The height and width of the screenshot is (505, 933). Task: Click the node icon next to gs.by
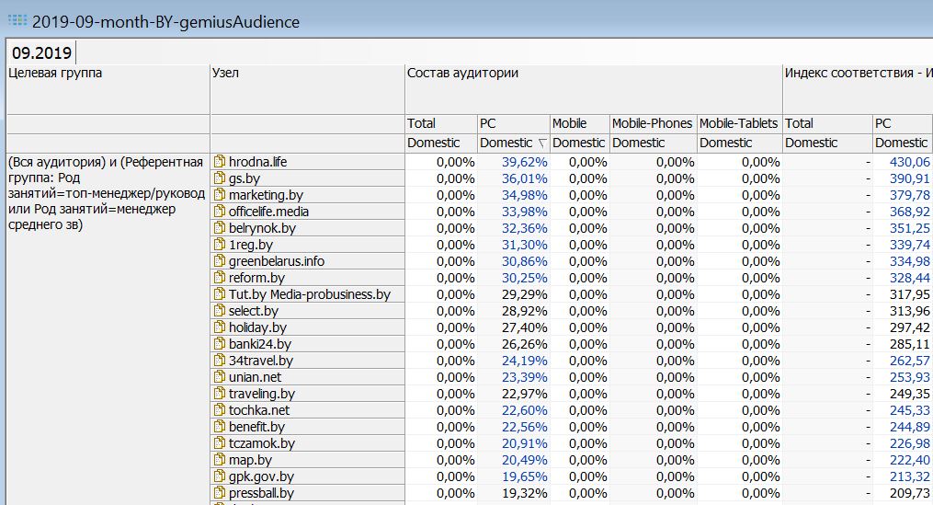pos(220,178)
